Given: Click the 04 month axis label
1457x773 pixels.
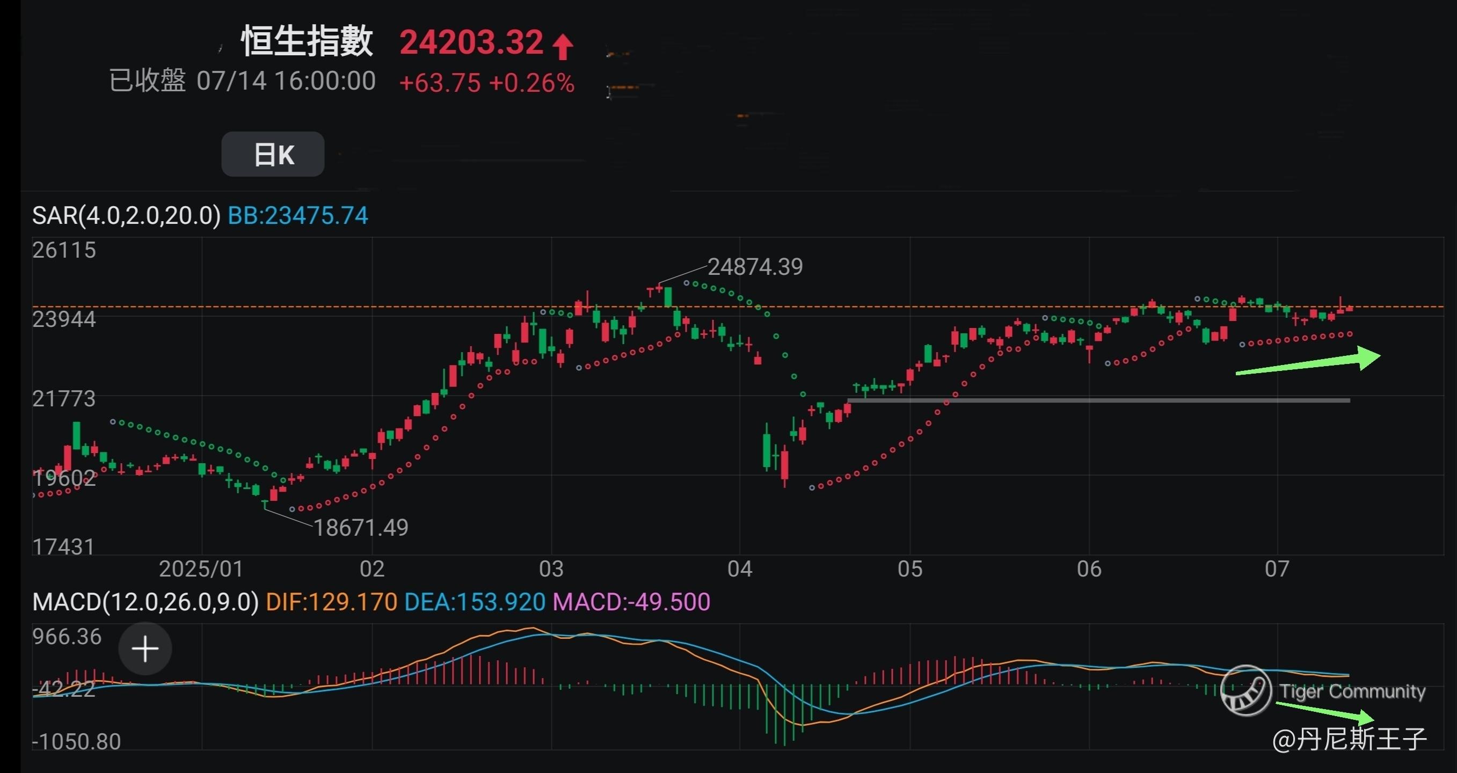Looking at the screenshot, I should [x=740, y=569].
